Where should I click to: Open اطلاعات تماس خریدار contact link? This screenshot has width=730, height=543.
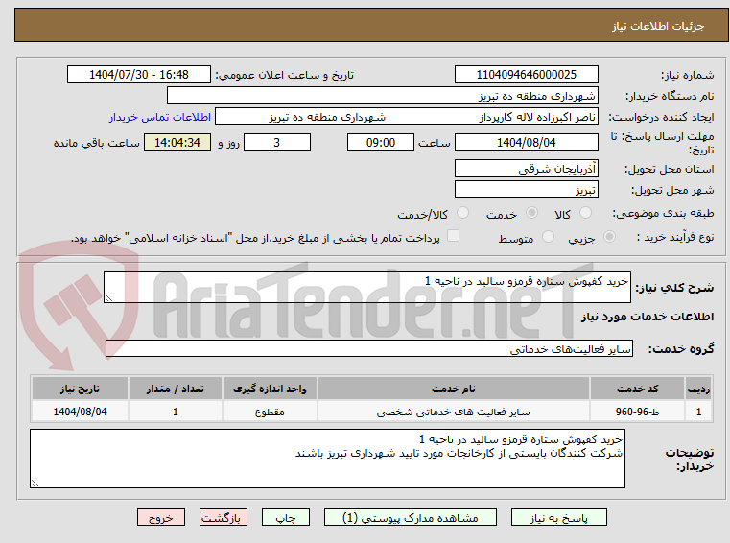160,117
